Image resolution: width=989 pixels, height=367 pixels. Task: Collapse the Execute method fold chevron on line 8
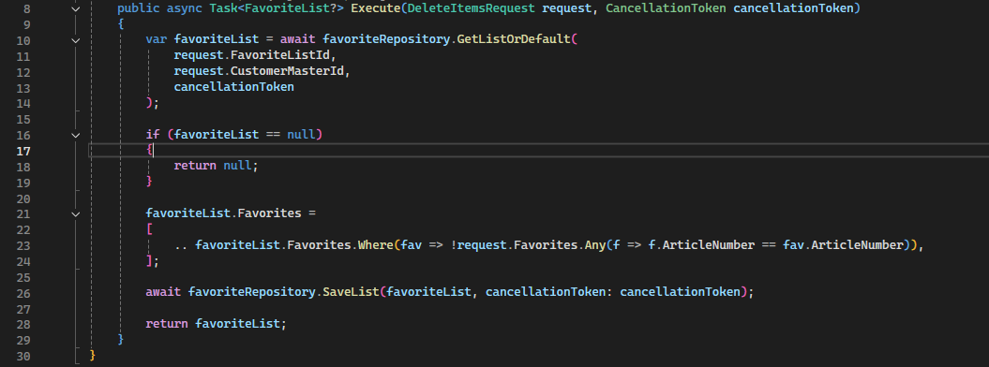click(76, 9)
